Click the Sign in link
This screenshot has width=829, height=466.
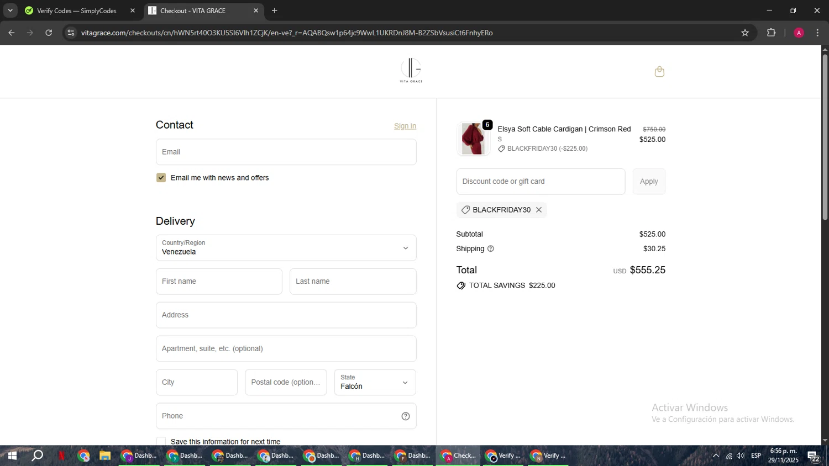[405, 126]
